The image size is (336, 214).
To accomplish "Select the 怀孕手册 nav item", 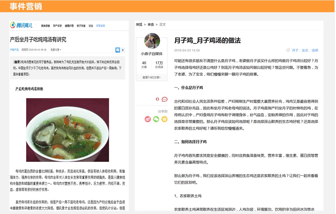I will click(101, 26).
